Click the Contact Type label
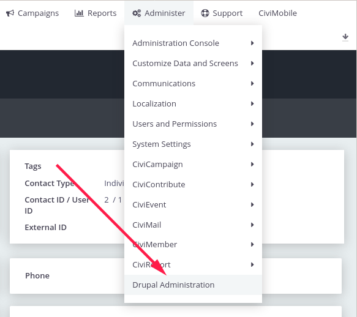This screenshot has height=317, width=357. [x=50, y=184]
